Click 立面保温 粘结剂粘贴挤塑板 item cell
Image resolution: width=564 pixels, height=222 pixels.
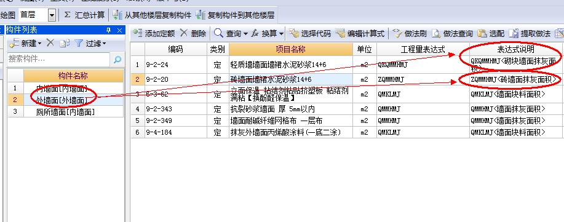coord(291,95)
